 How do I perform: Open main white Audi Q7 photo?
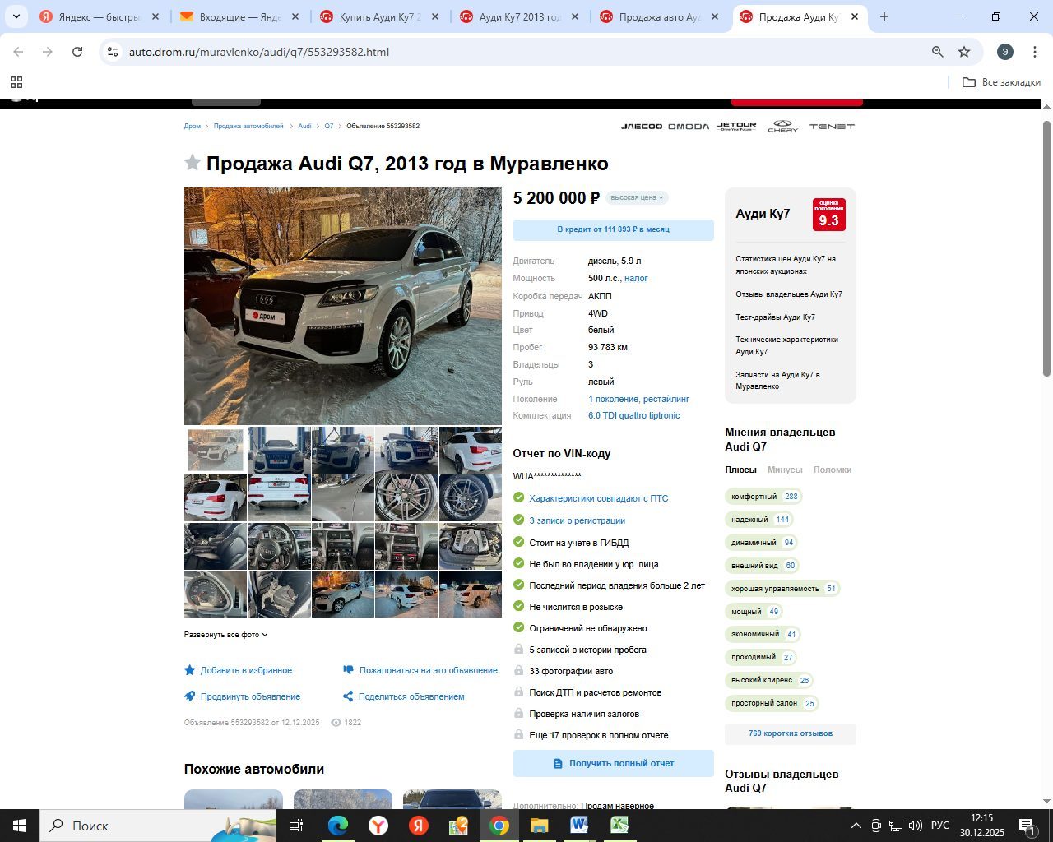pos(342,306)
